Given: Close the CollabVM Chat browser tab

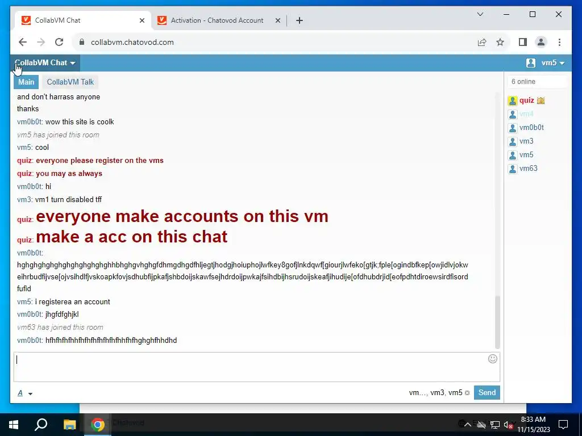Looking at the screenshot, I should [142, 20].
